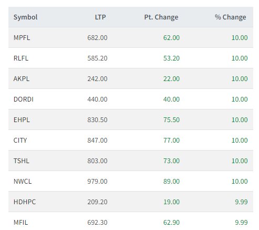Select the EHPL symbol
Image resolution: width=259 pixels, height=230 pixels.
[22, 119]
